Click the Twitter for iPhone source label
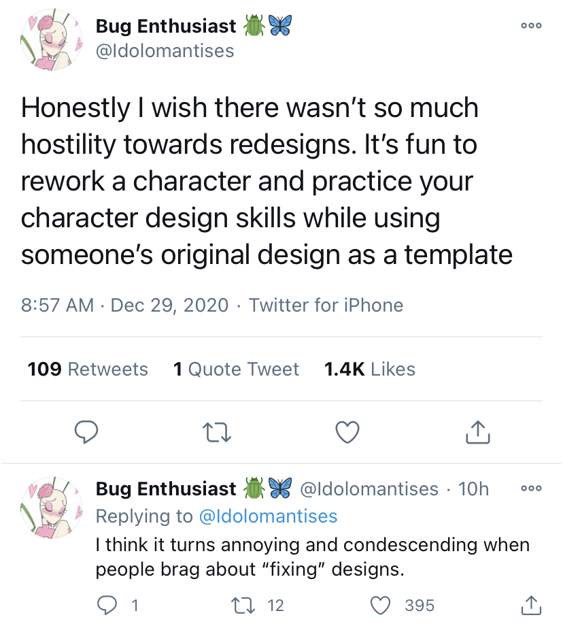Image resolution: width=563 pixels, height=626 pixels. 326,306
